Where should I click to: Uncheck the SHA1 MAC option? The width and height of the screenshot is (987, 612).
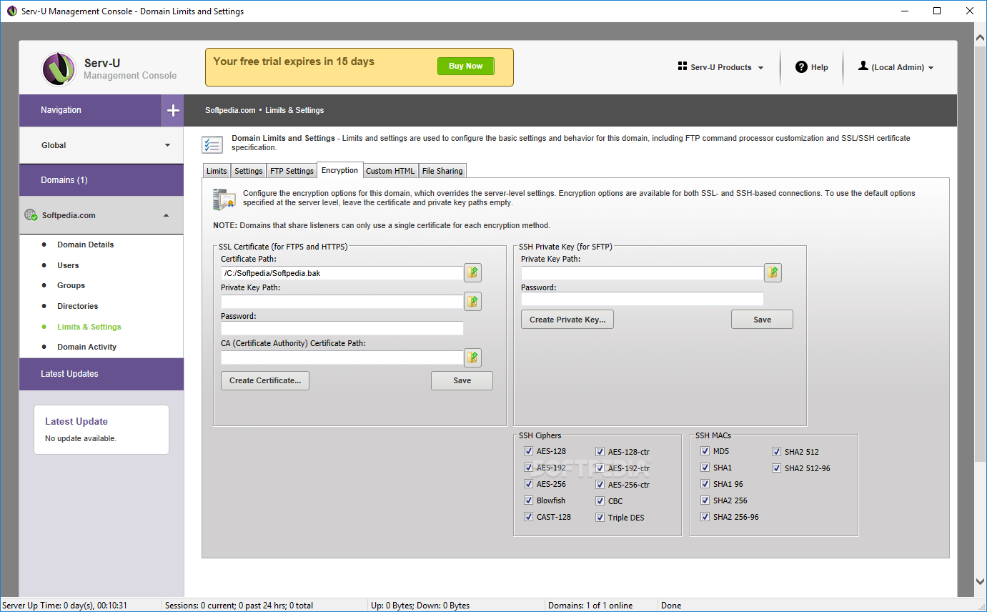pyautogui.click(x=705, y=468)
